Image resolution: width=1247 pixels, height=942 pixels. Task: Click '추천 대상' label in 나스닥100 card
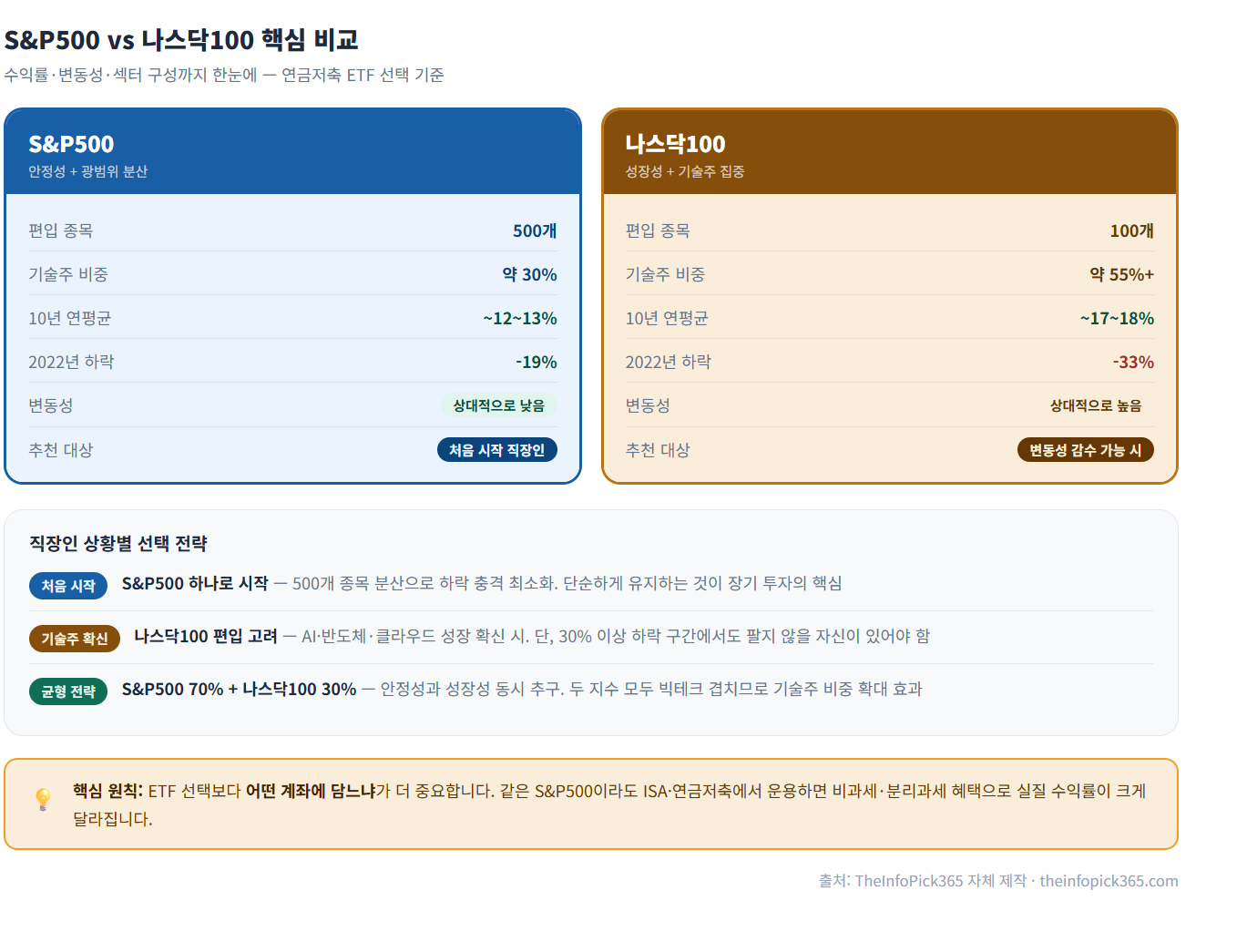(x=658, y=450)
